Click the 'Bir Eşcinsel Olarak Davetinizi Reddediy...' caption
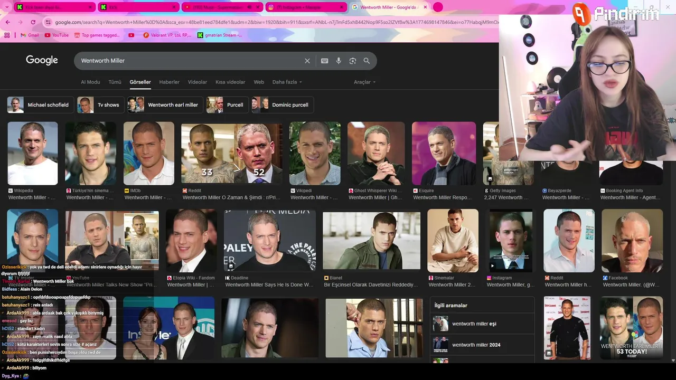The height and width of the screenshot is (380, 676). pos(371,284)
